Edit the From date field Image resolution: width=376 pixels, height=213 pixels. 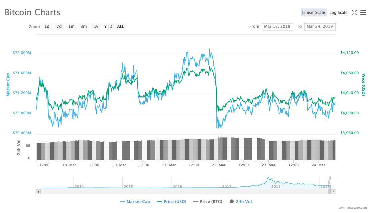(x=277, y=27)
